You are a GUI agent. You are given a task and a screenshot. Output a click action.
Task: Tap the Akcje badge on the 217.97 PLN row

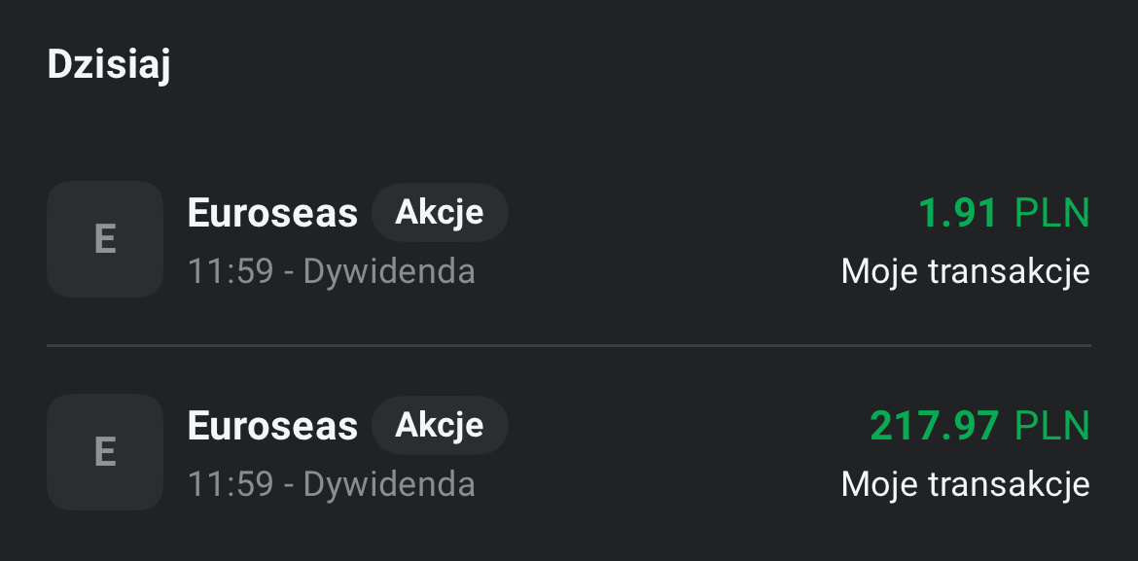440,425
